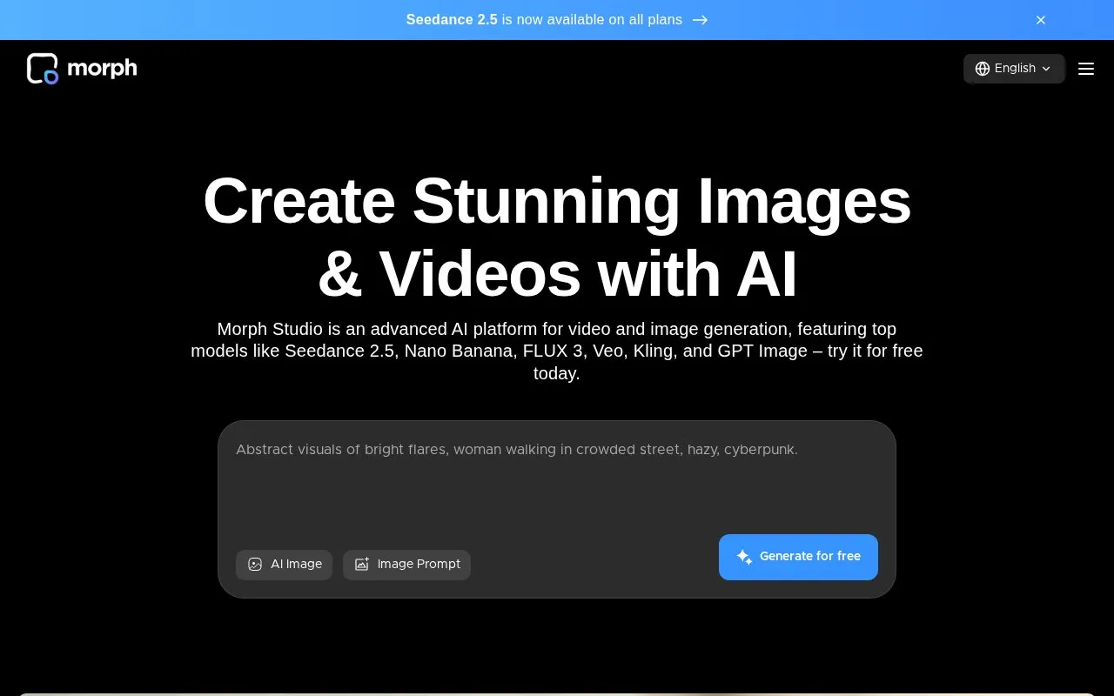Click the Morph logo
1114x696 pixels.
click(82, 69)
